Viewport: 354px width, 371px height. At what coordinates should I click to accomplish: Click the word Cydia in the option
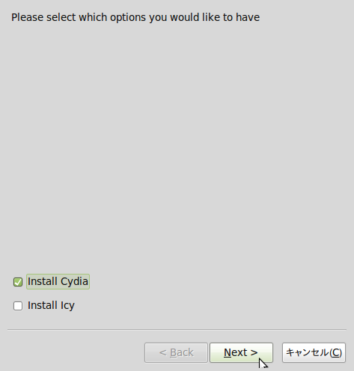[74, 281]
